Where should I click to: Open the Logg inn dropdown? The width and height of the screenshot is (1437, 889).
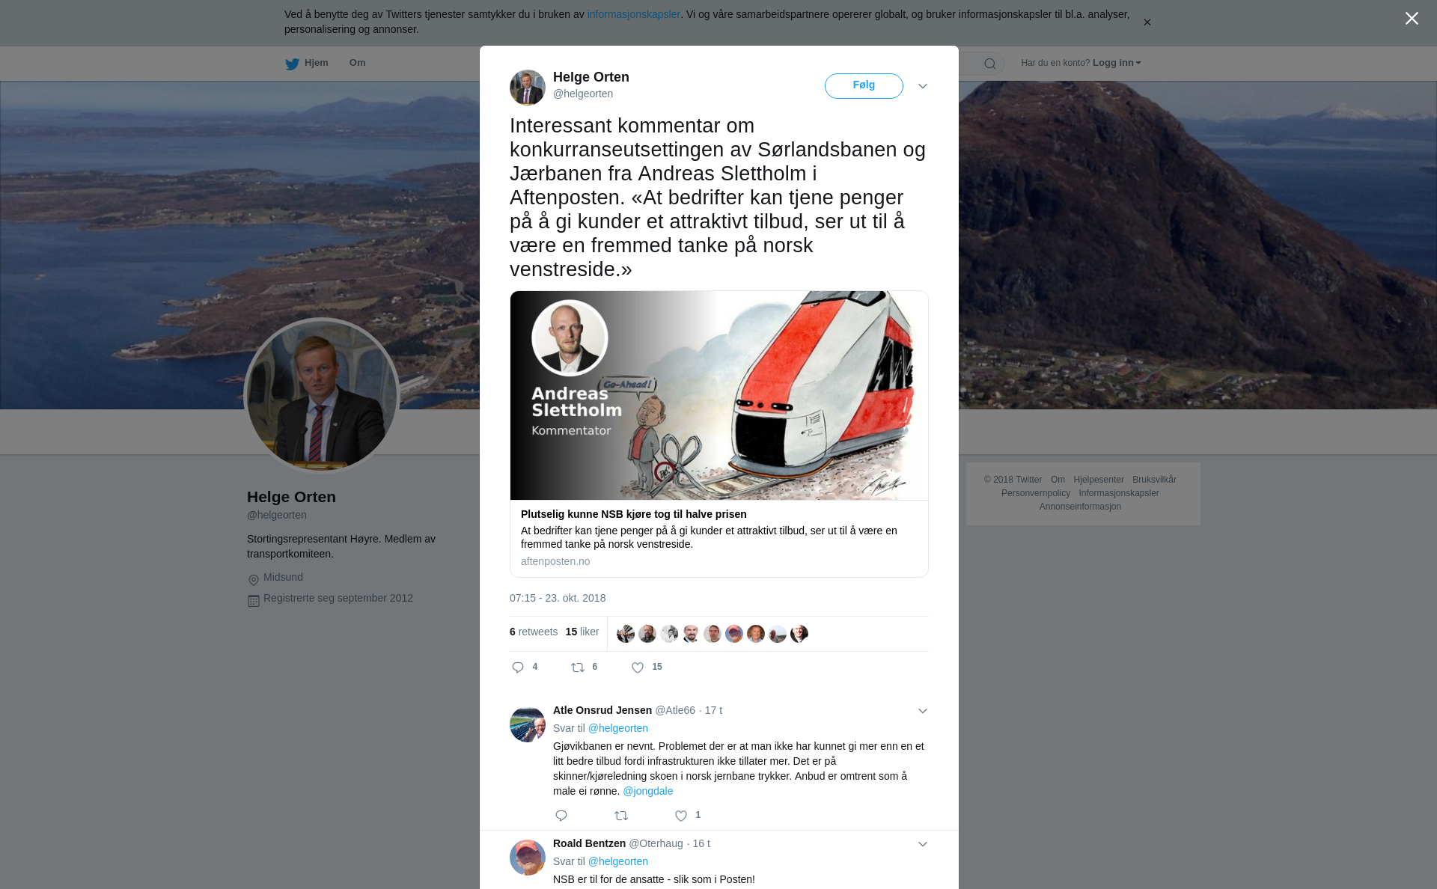click(1117, 63)
